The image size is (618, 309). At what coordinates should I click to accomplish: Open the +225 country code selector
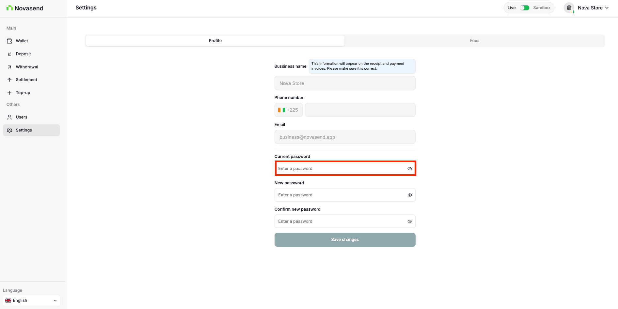pos(288,110)
